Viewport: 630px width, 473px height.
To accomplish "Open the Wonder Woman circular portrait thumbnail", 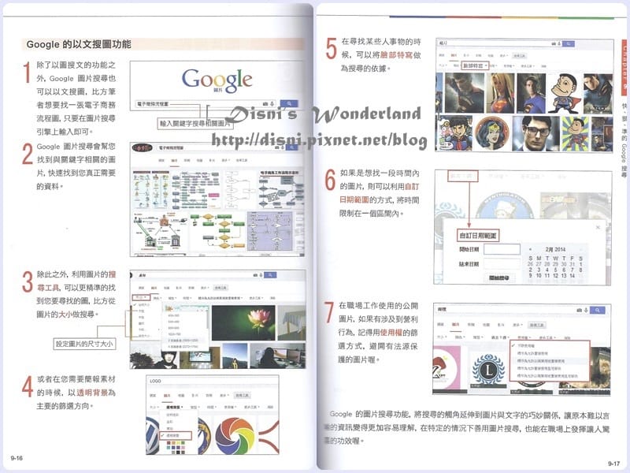I will click(x=492, y=133).
